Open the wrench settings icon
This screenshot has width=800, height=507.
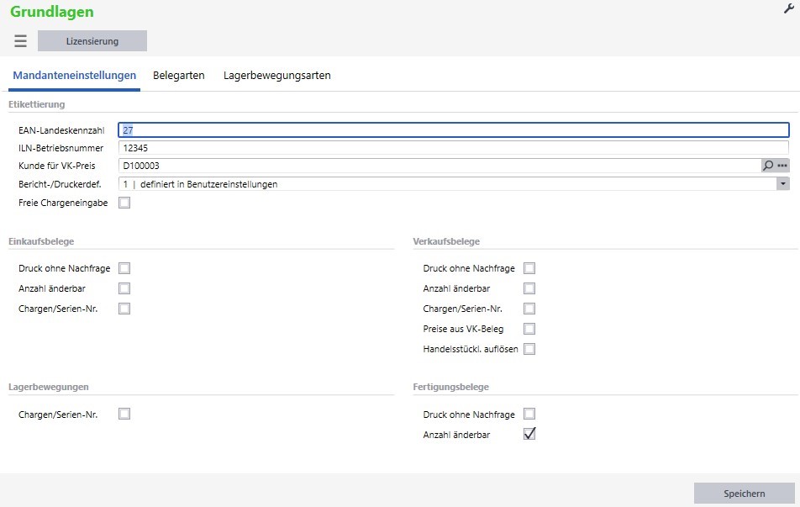click(x=788, y=8)
